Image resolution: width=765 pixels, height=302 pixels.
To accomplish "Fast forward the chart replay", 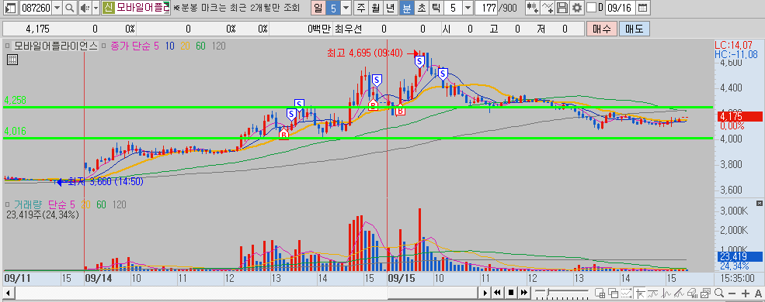I will pos(524,293).
